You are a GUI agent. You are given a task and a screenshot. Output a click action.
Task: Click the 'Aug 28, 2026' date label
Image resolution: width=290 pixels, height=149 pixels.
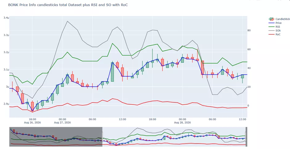pyautogui.click(x=182, y=123)
